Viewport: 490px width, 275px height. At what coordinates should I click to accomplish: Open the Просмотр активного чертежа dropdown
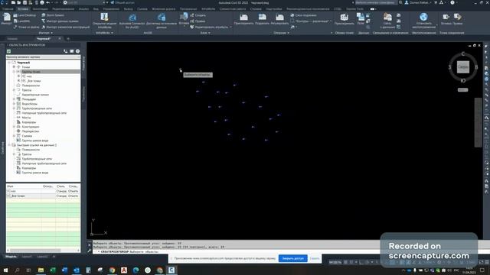tap(43, 57)
